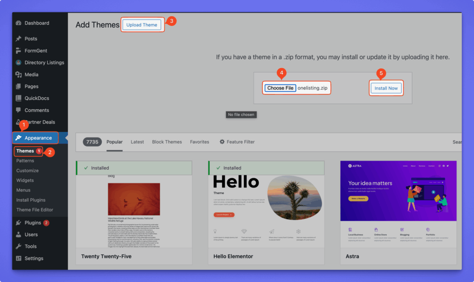The height and width of the screenshot is (282, 474).
Task: Click the Plugins plug icon
Action: pos(19,223)
